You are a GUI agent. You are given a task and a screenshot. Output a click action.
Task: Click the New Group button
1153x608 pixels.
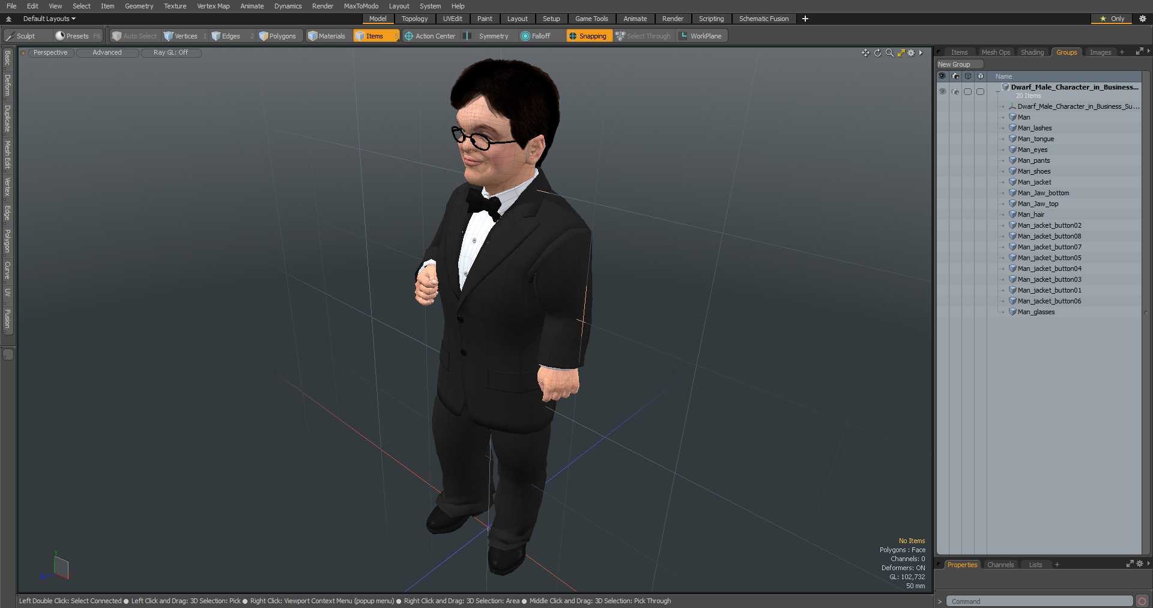[959, 64]
